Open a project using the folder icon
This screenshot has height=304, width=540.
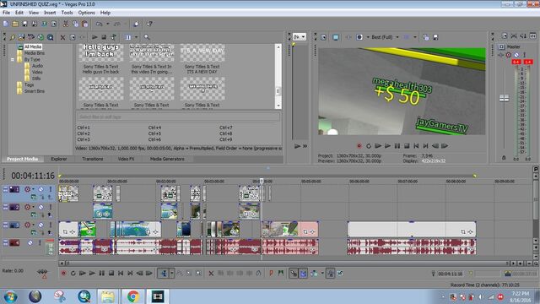point(15,24)
